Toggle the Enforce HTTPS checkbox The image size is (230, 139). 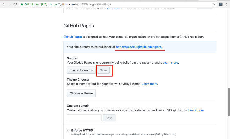coord(68,130)
